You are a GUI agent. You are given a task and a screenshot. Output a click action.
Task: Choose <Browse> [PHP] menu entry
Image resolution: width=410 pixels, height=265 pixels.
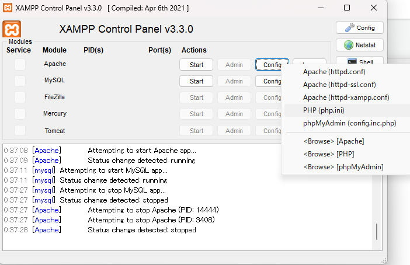coord(347,154)
